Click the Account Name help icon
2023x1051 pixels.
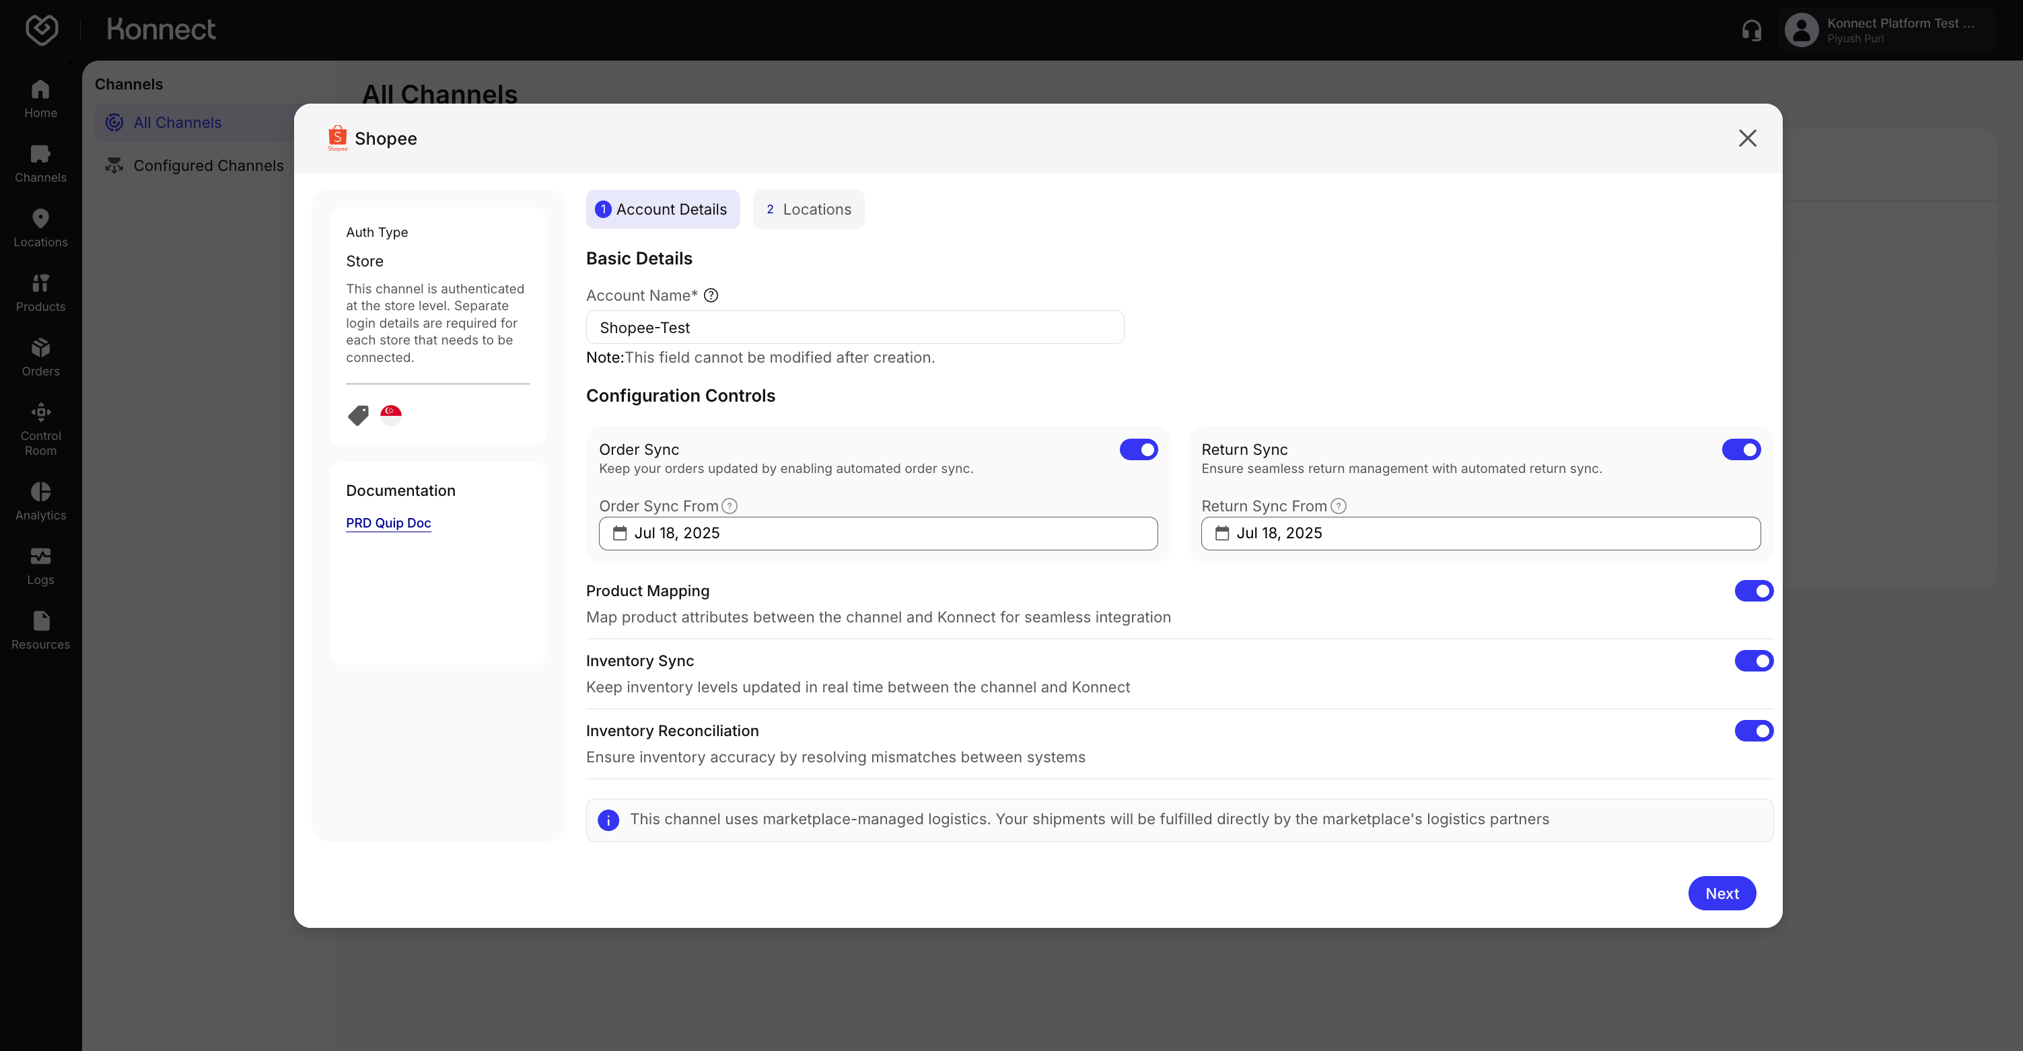tap(711, 295)
